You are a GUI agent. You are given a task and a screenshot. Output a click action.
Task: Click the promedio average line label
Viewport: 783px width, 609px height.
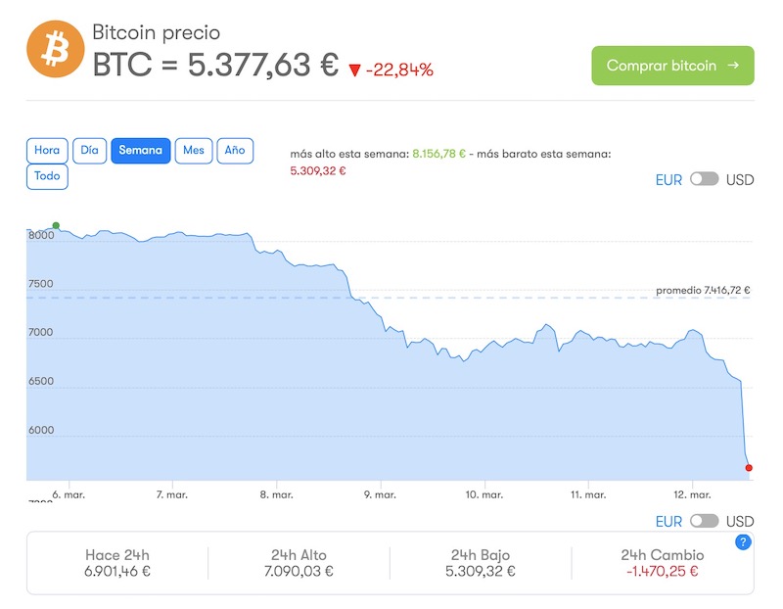(x=703, y=290)
